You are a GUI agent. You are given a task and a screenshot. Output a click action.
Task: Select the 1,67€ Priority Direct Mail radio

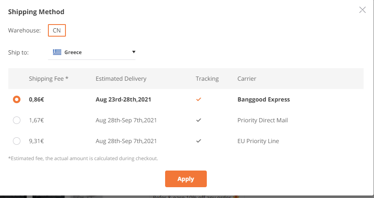pos(17,120)
